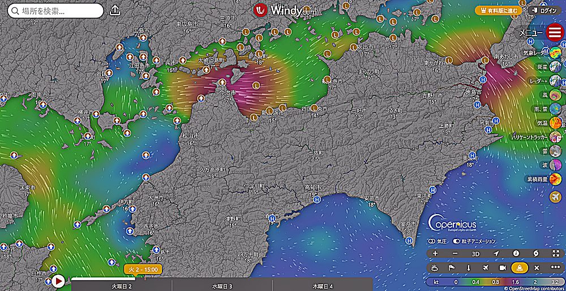
Task: Select the 気象レーダー weather radar layer
Action: (x=555, y=53)
